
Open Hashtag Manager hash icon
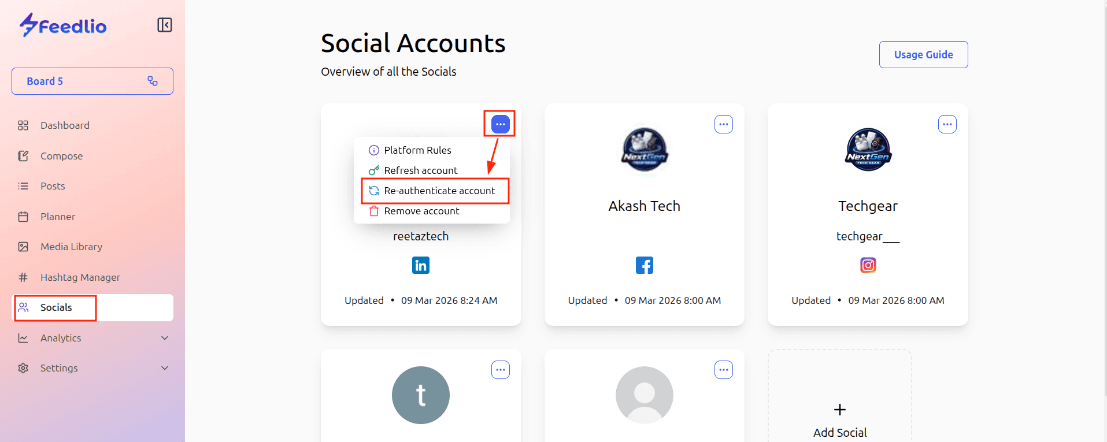coord(23,277)
